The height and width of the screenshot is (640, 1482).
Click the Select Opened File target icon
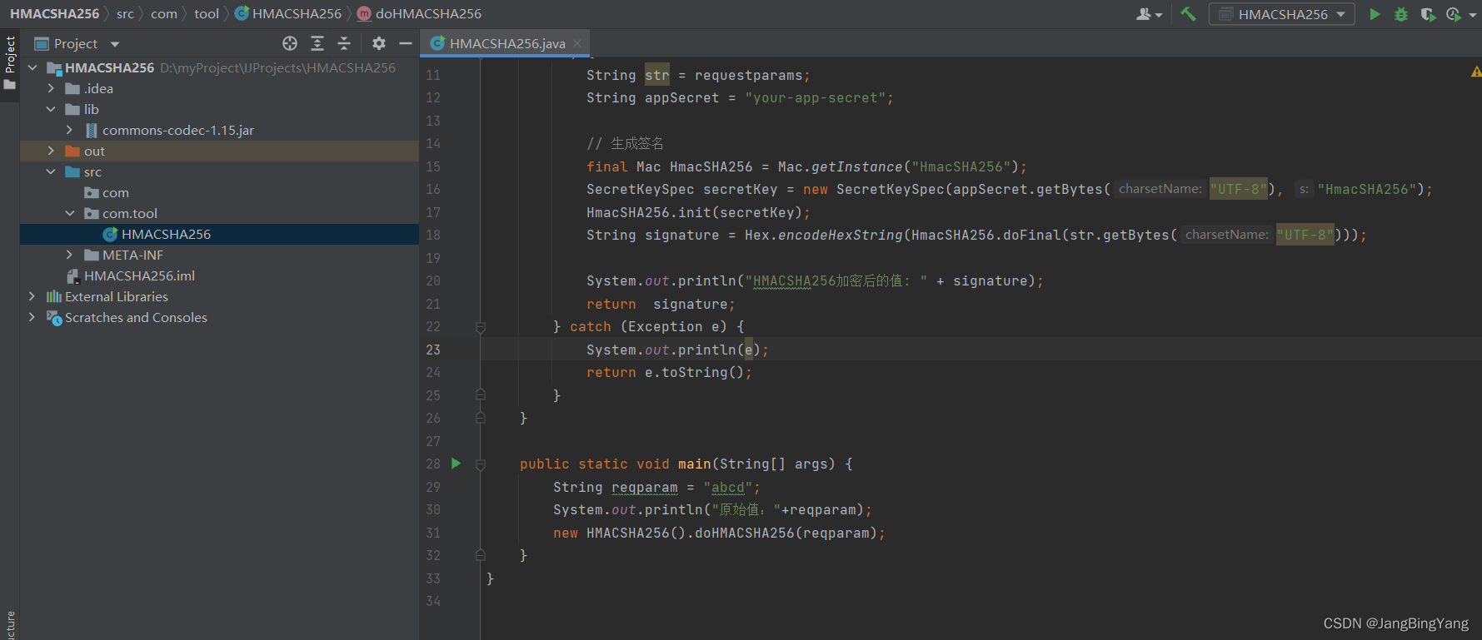tap(290, 43)
